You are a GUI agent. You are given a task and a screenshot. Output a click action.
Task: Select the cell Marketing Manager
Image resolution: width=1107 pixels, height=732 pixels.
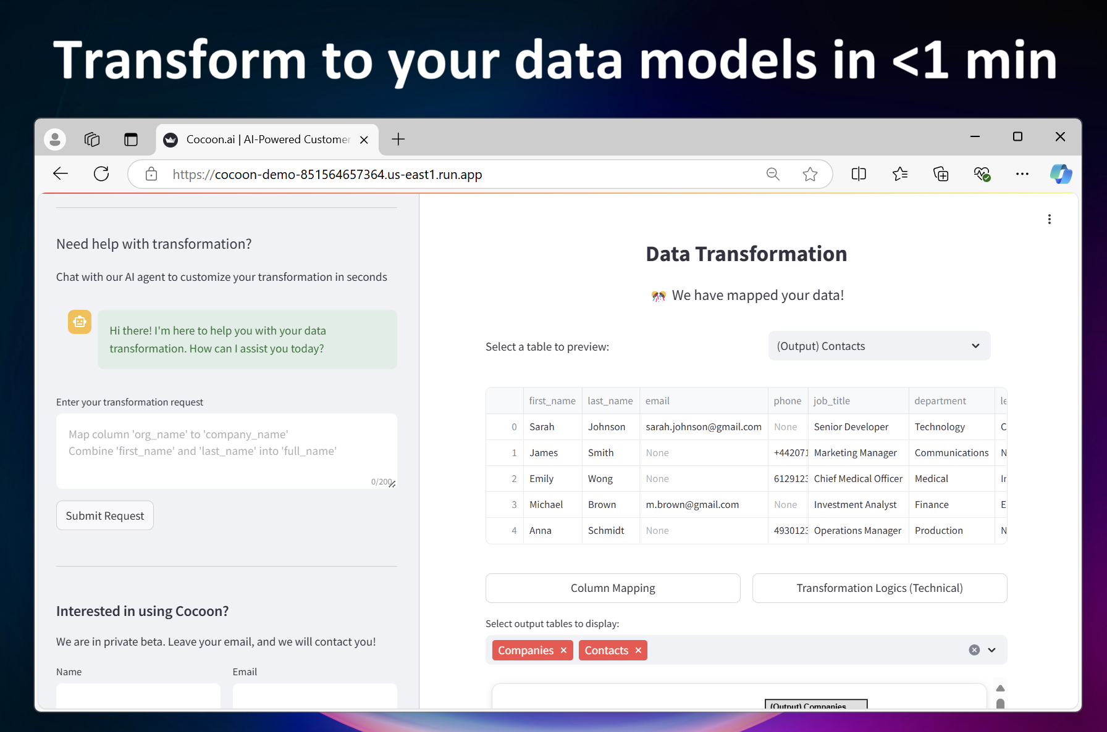pyautogui.click(x=858, y=452)
